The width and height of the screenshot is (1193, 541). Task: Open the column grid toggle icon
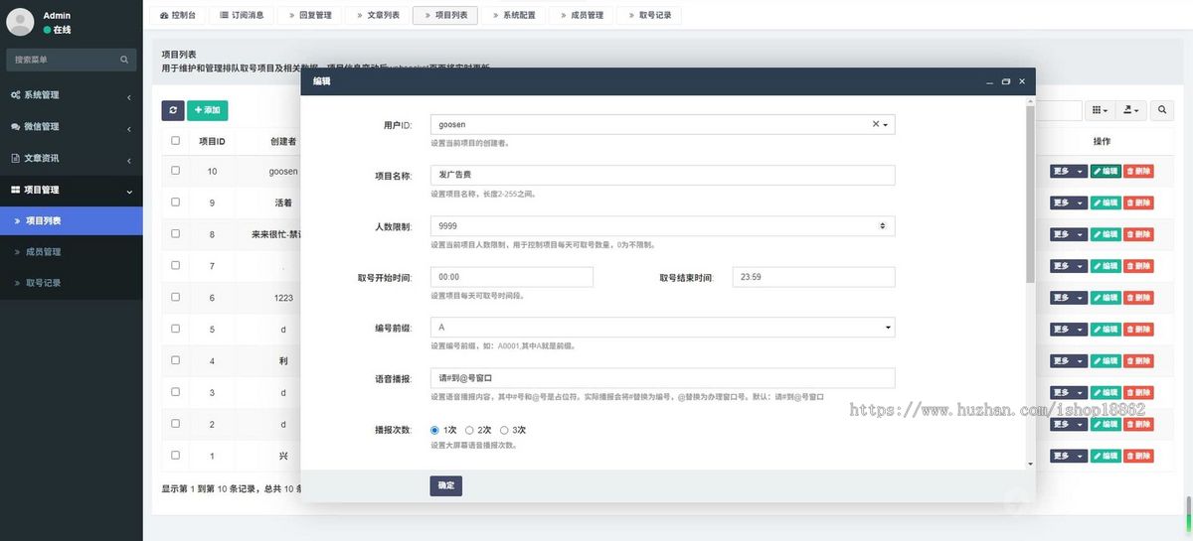coord(1099,110)
